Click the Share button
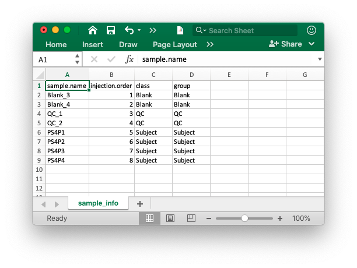 286,44
